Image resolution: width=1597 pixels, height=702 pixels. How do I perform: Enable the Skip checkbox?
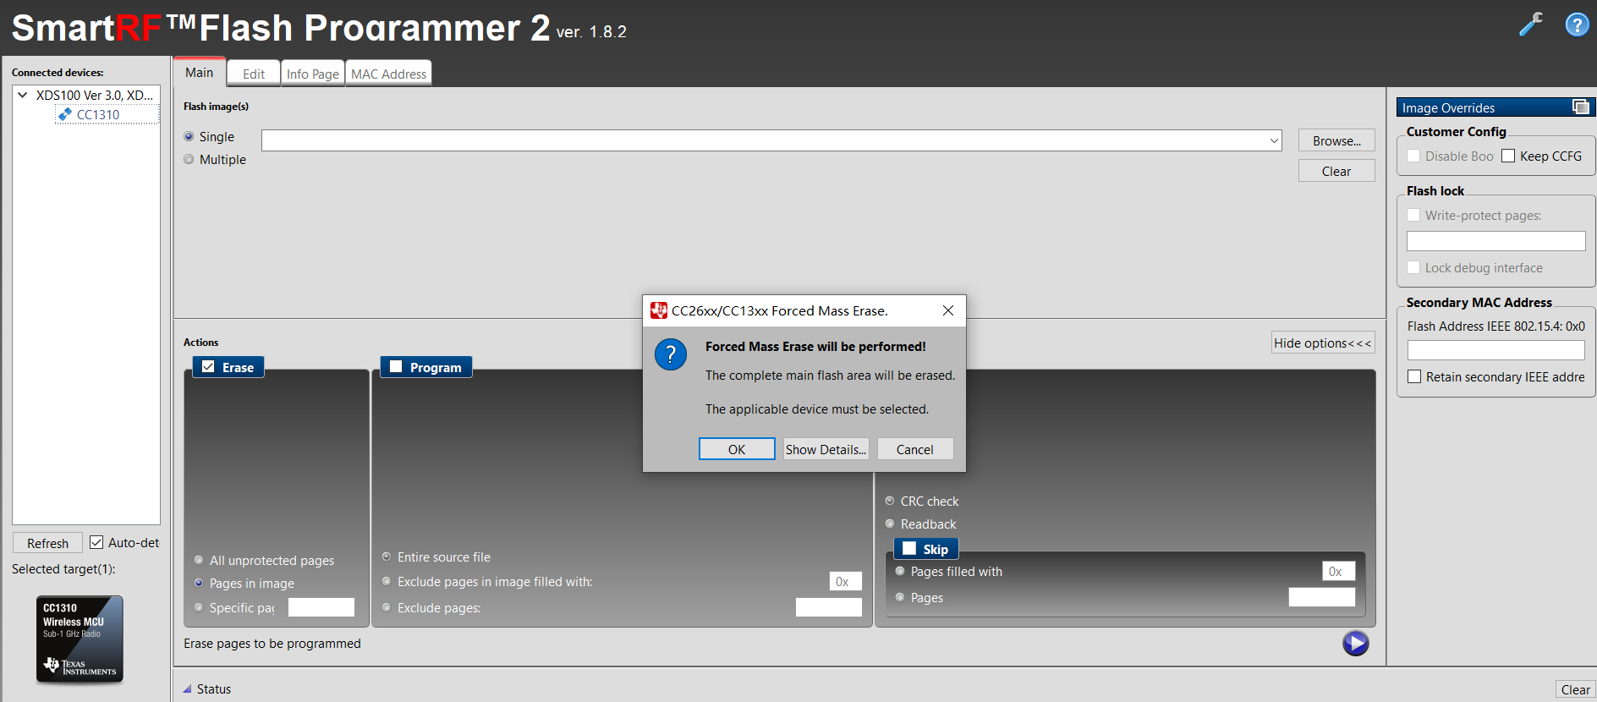pyautogui.click(x=909, y=549)
